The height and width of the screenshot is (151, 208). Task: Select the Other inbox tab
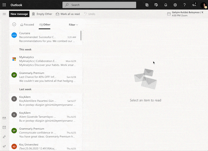45,25
